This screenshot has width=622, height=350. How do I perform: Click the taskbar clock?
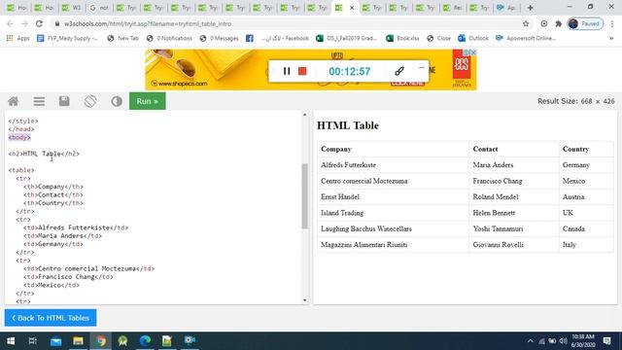583,341
